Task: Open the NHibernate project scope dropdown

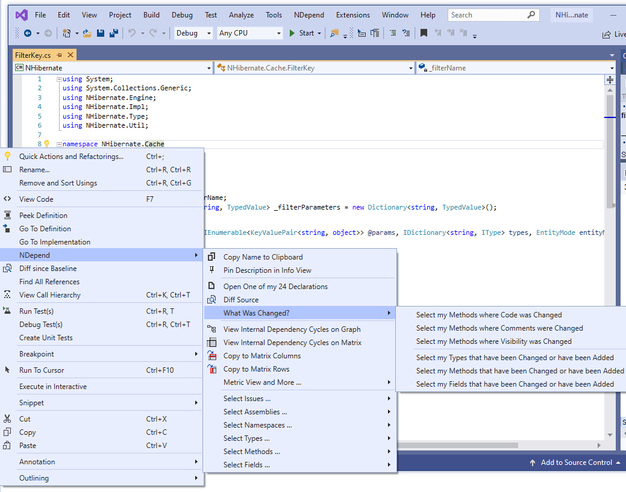Action: tap(113, 68)
